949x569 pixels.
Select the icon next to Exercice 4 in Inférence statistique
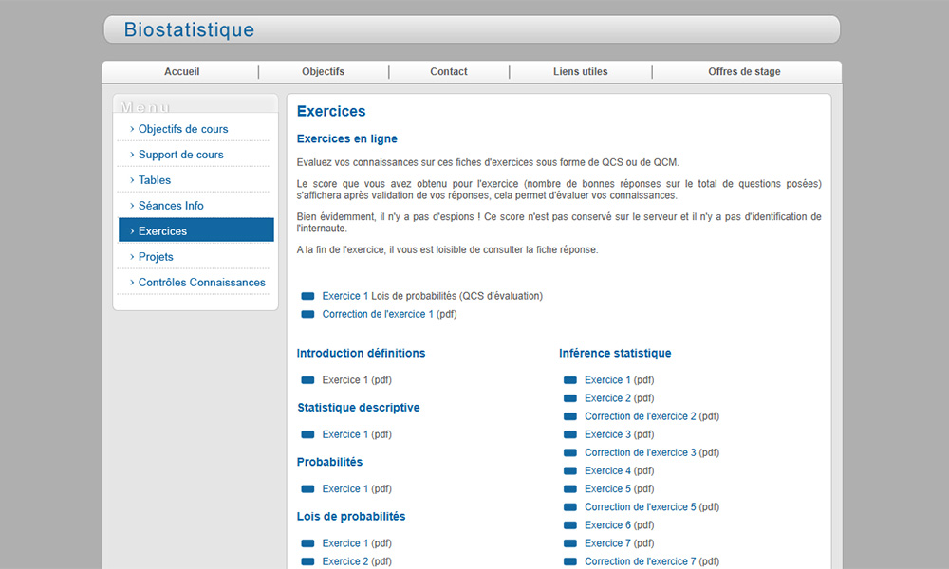click(x=569, y=470)
